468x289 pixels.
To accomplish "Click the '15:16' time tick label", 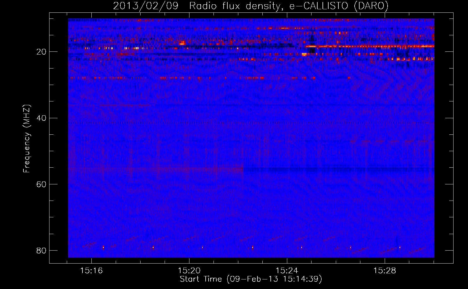I will tap(91, 271).
